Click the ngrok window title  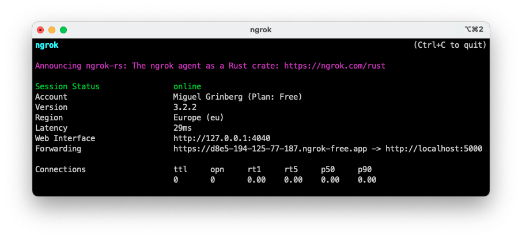(260, 30)
